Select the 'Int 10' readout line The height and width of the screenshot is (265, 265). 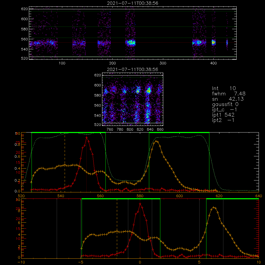[224, 89]
